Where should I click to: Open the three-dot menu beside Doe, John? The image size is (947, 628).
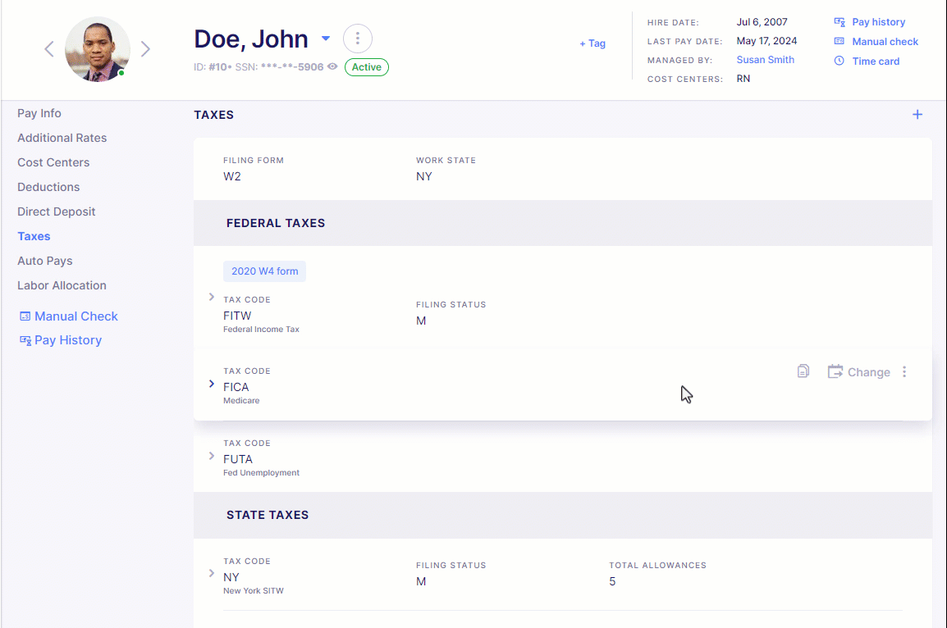click(358, 39)
